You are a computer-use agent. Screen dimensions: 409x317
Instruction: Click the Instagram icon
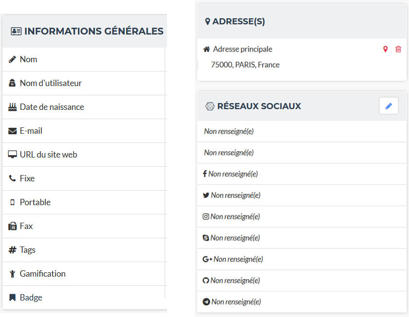coord(206,217)
